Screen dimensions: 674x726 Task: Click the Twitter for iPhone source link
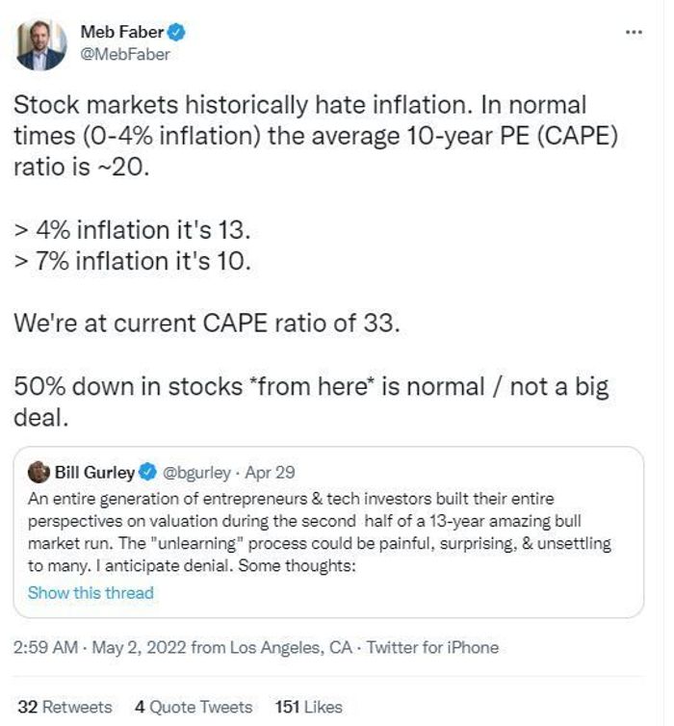[433, 647]
